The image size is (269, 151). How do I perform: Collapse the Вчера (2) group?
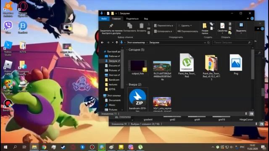coord(127,85)
